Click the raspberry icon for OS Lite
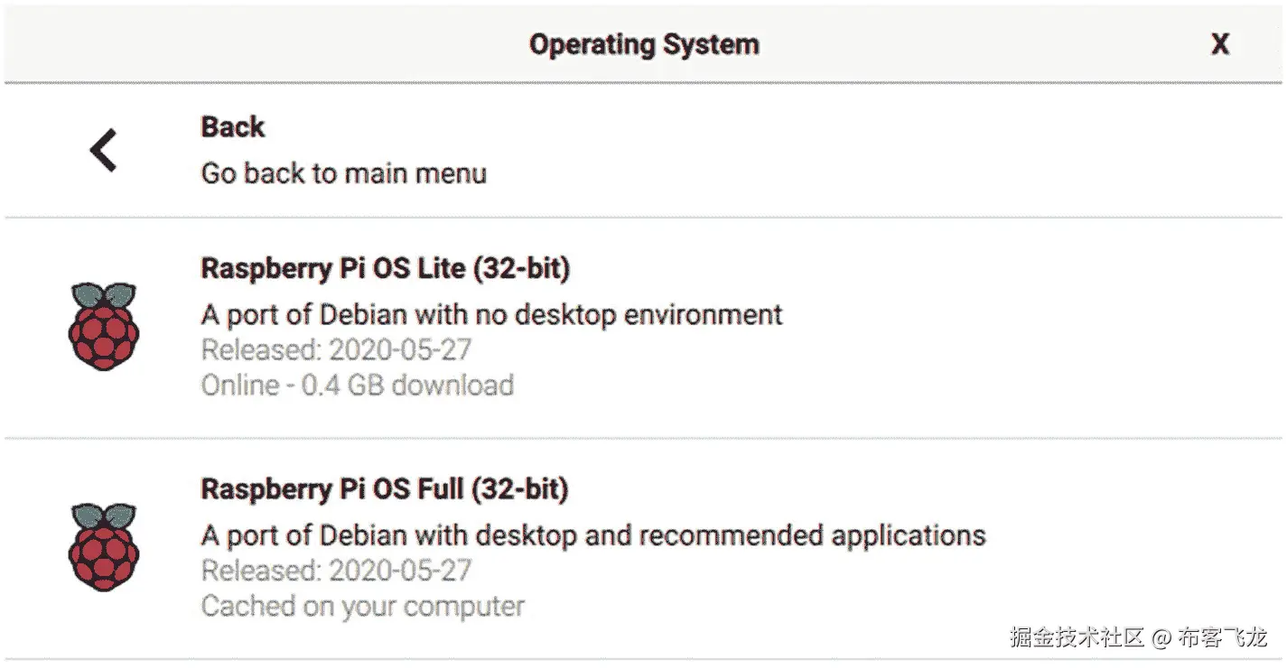This screenshot has height=669, width=1287. [x=104, y=325]
